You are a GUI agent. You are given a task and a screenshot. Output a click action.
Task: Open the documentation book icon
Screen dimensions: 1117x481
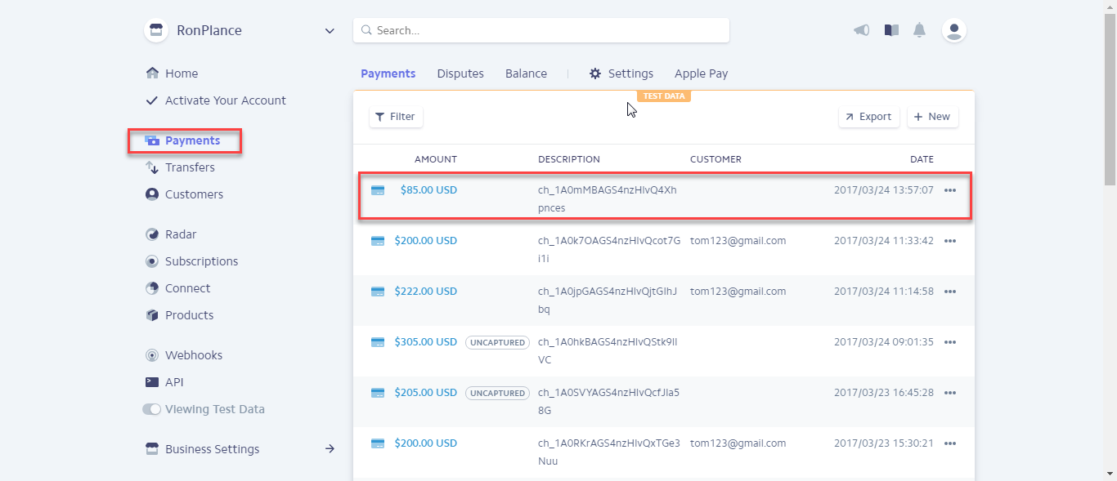coord(891,30)
